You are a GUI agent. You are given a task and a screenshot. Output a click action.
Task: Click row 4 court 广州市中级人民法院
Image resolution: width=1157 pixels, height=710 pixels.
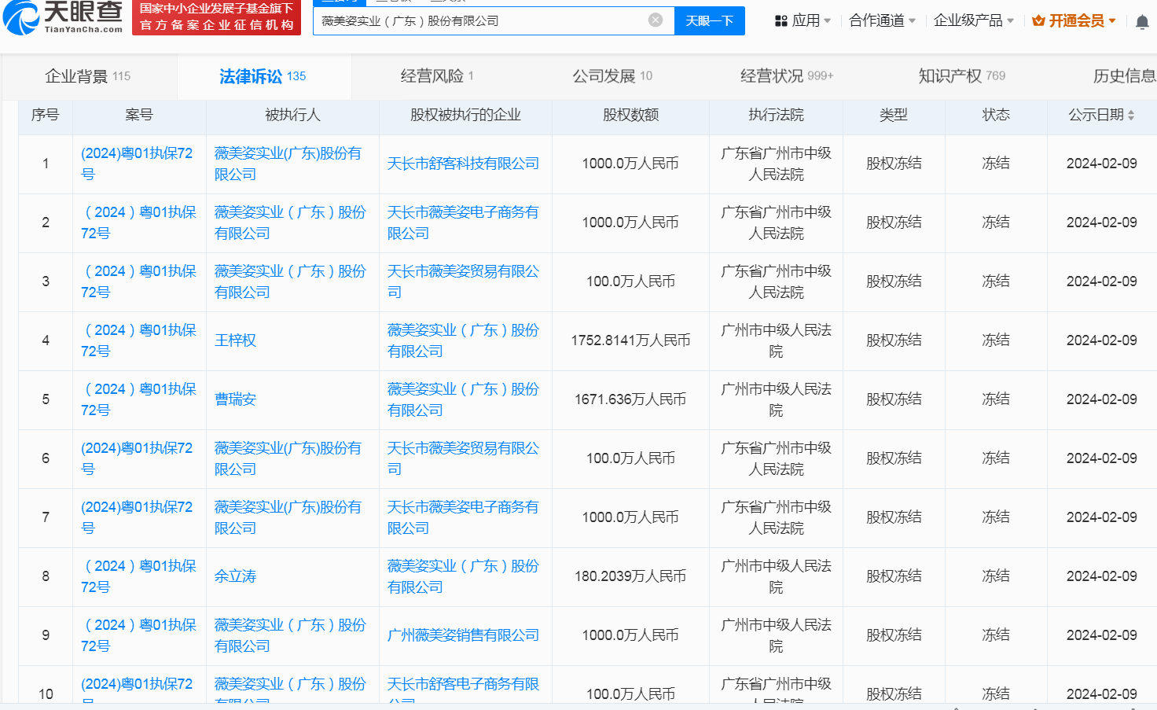point(776,340)
